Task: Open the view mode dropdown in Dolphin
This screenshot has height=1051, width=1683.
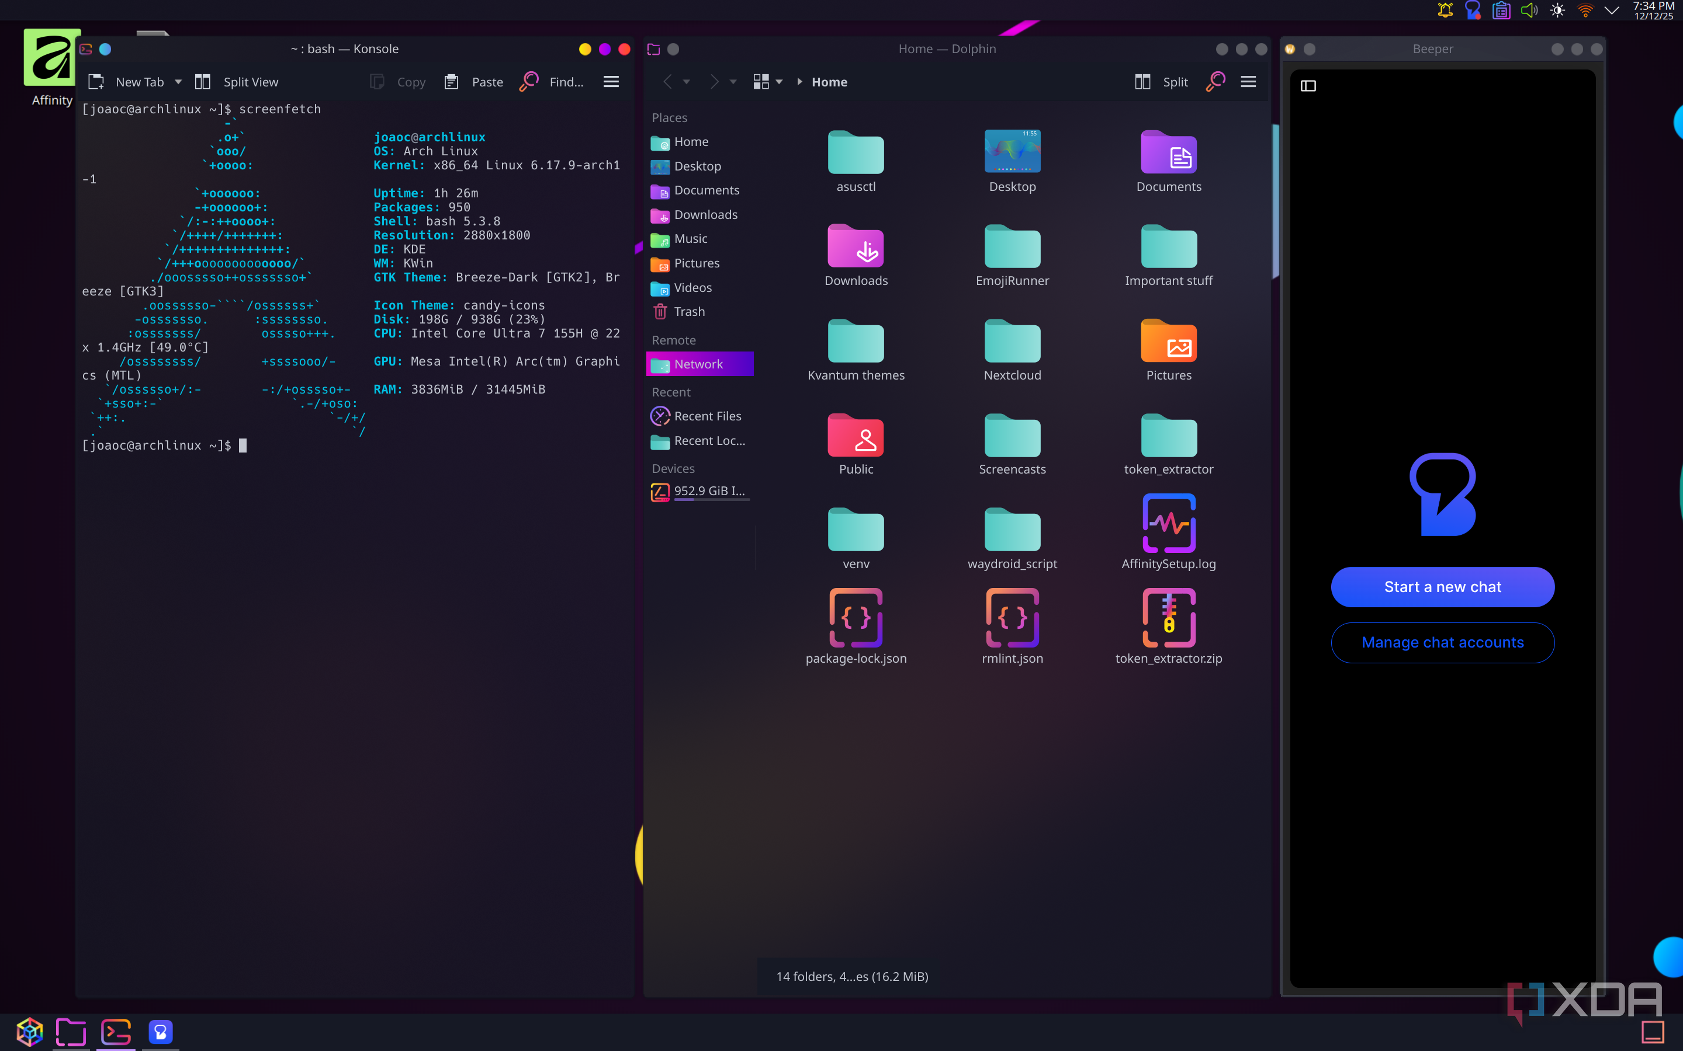Action: [x=779, y=82]
